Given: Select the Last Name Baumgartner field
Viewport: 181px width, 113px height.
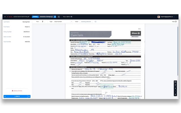Looking at the screenshot, I should coord(16,21).
